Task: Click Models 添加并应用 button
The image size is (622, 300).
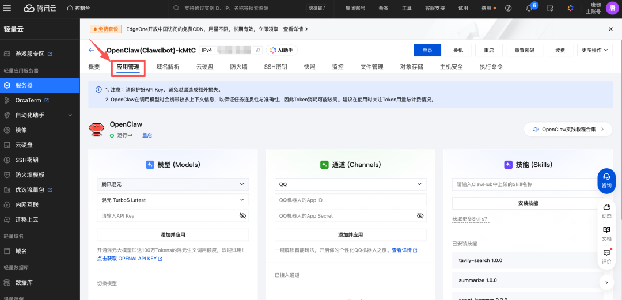Action: point(173,234)
